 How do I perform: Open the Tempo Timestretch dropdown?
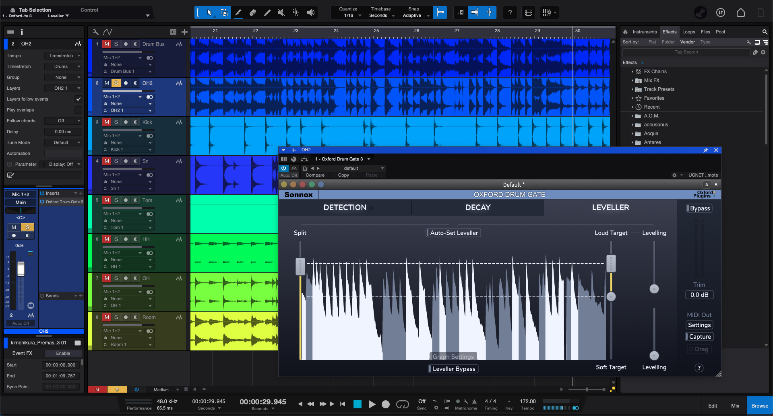pyautogui.click(x=63, y=56)
